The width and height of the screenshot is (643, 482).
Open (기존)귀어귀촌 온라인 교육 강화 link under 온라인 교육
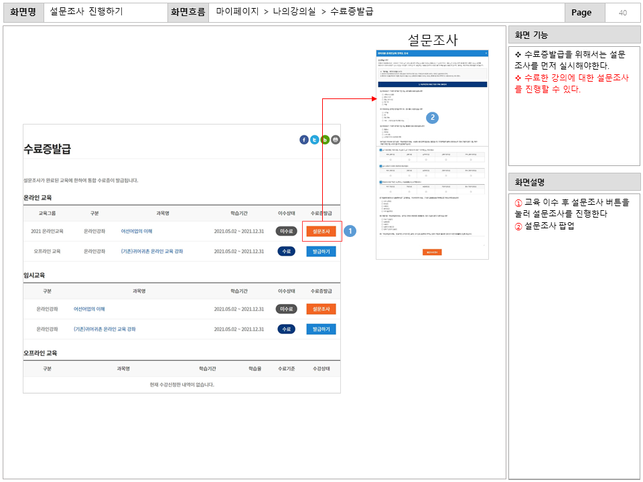[x=152, y=252]
